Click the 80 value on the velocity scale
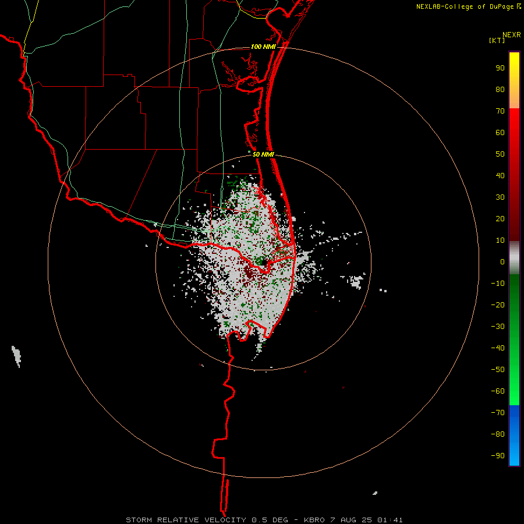524x524 pixels. [x=500, y=90]
